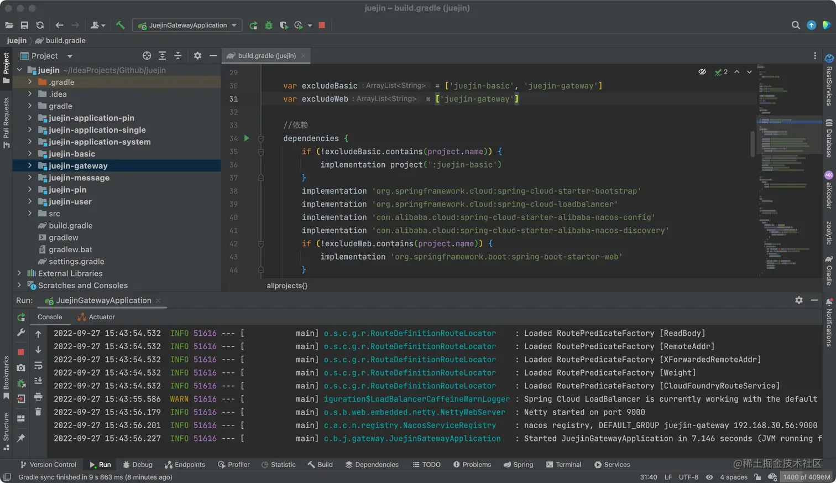This screenshot has height=483, width=836.
Task: Click the juejin breadcrumb in navigation bar
Action: pos(17,40)
